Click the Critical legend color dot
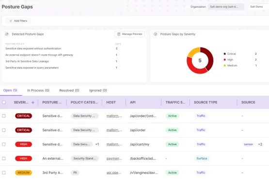 click(x=225, y=54)
